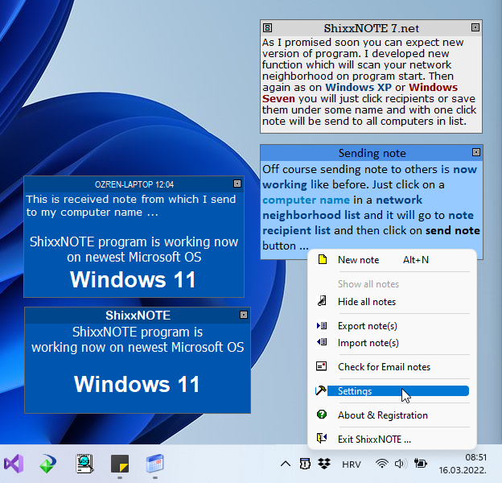Choose Exit ShixxNOTE ... menu entry
Viewport: 502px width, 483px height.
point(393,439)
